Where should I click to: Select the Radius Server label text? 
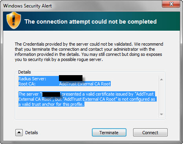click(x=32, y=79)
